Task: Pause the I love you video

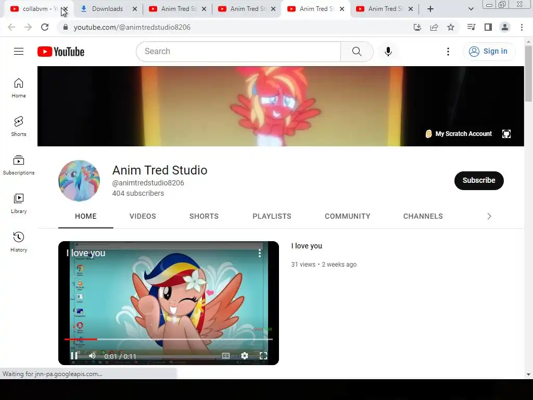Action: point(74,356)
